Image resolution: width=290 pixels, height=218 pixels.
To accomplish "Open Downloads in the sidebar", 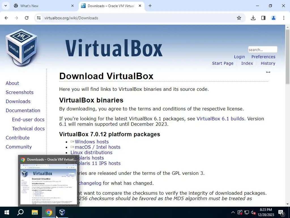I will (18, 101).
